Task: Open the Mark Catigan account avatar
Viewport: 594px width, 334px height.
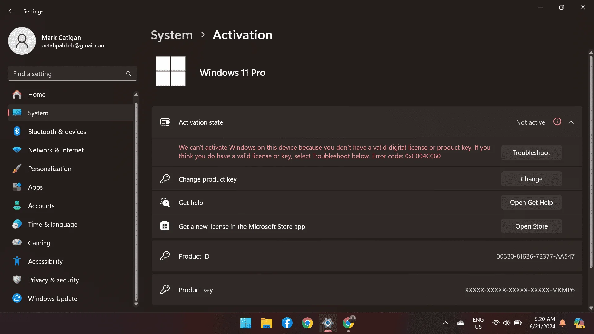Action: (x=22, y=41)
